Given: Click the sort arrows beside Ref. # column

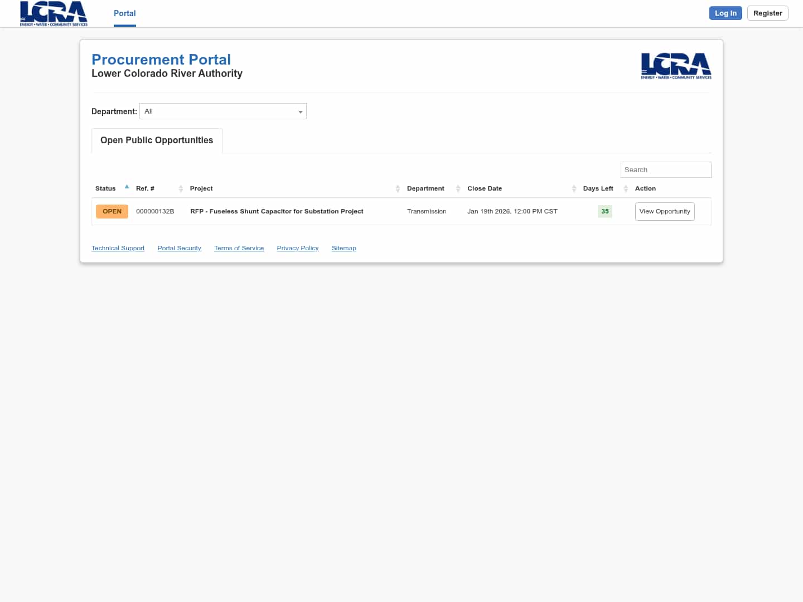Looking at the screenshot, I should [x=181, y=188].
